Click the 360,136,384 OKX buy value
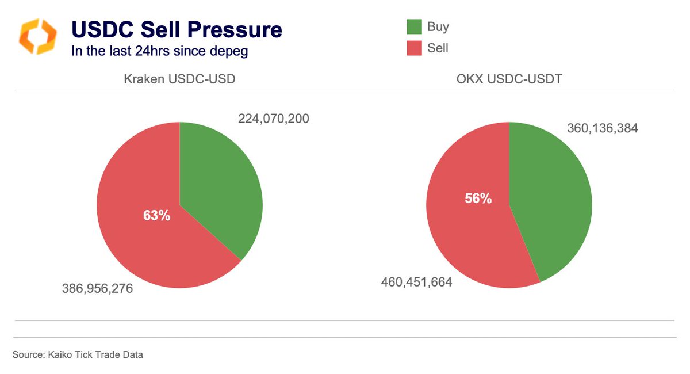Image resolution: width=690 pixels, height=374 pixels. pyautogui.click(x=603, y=128)
